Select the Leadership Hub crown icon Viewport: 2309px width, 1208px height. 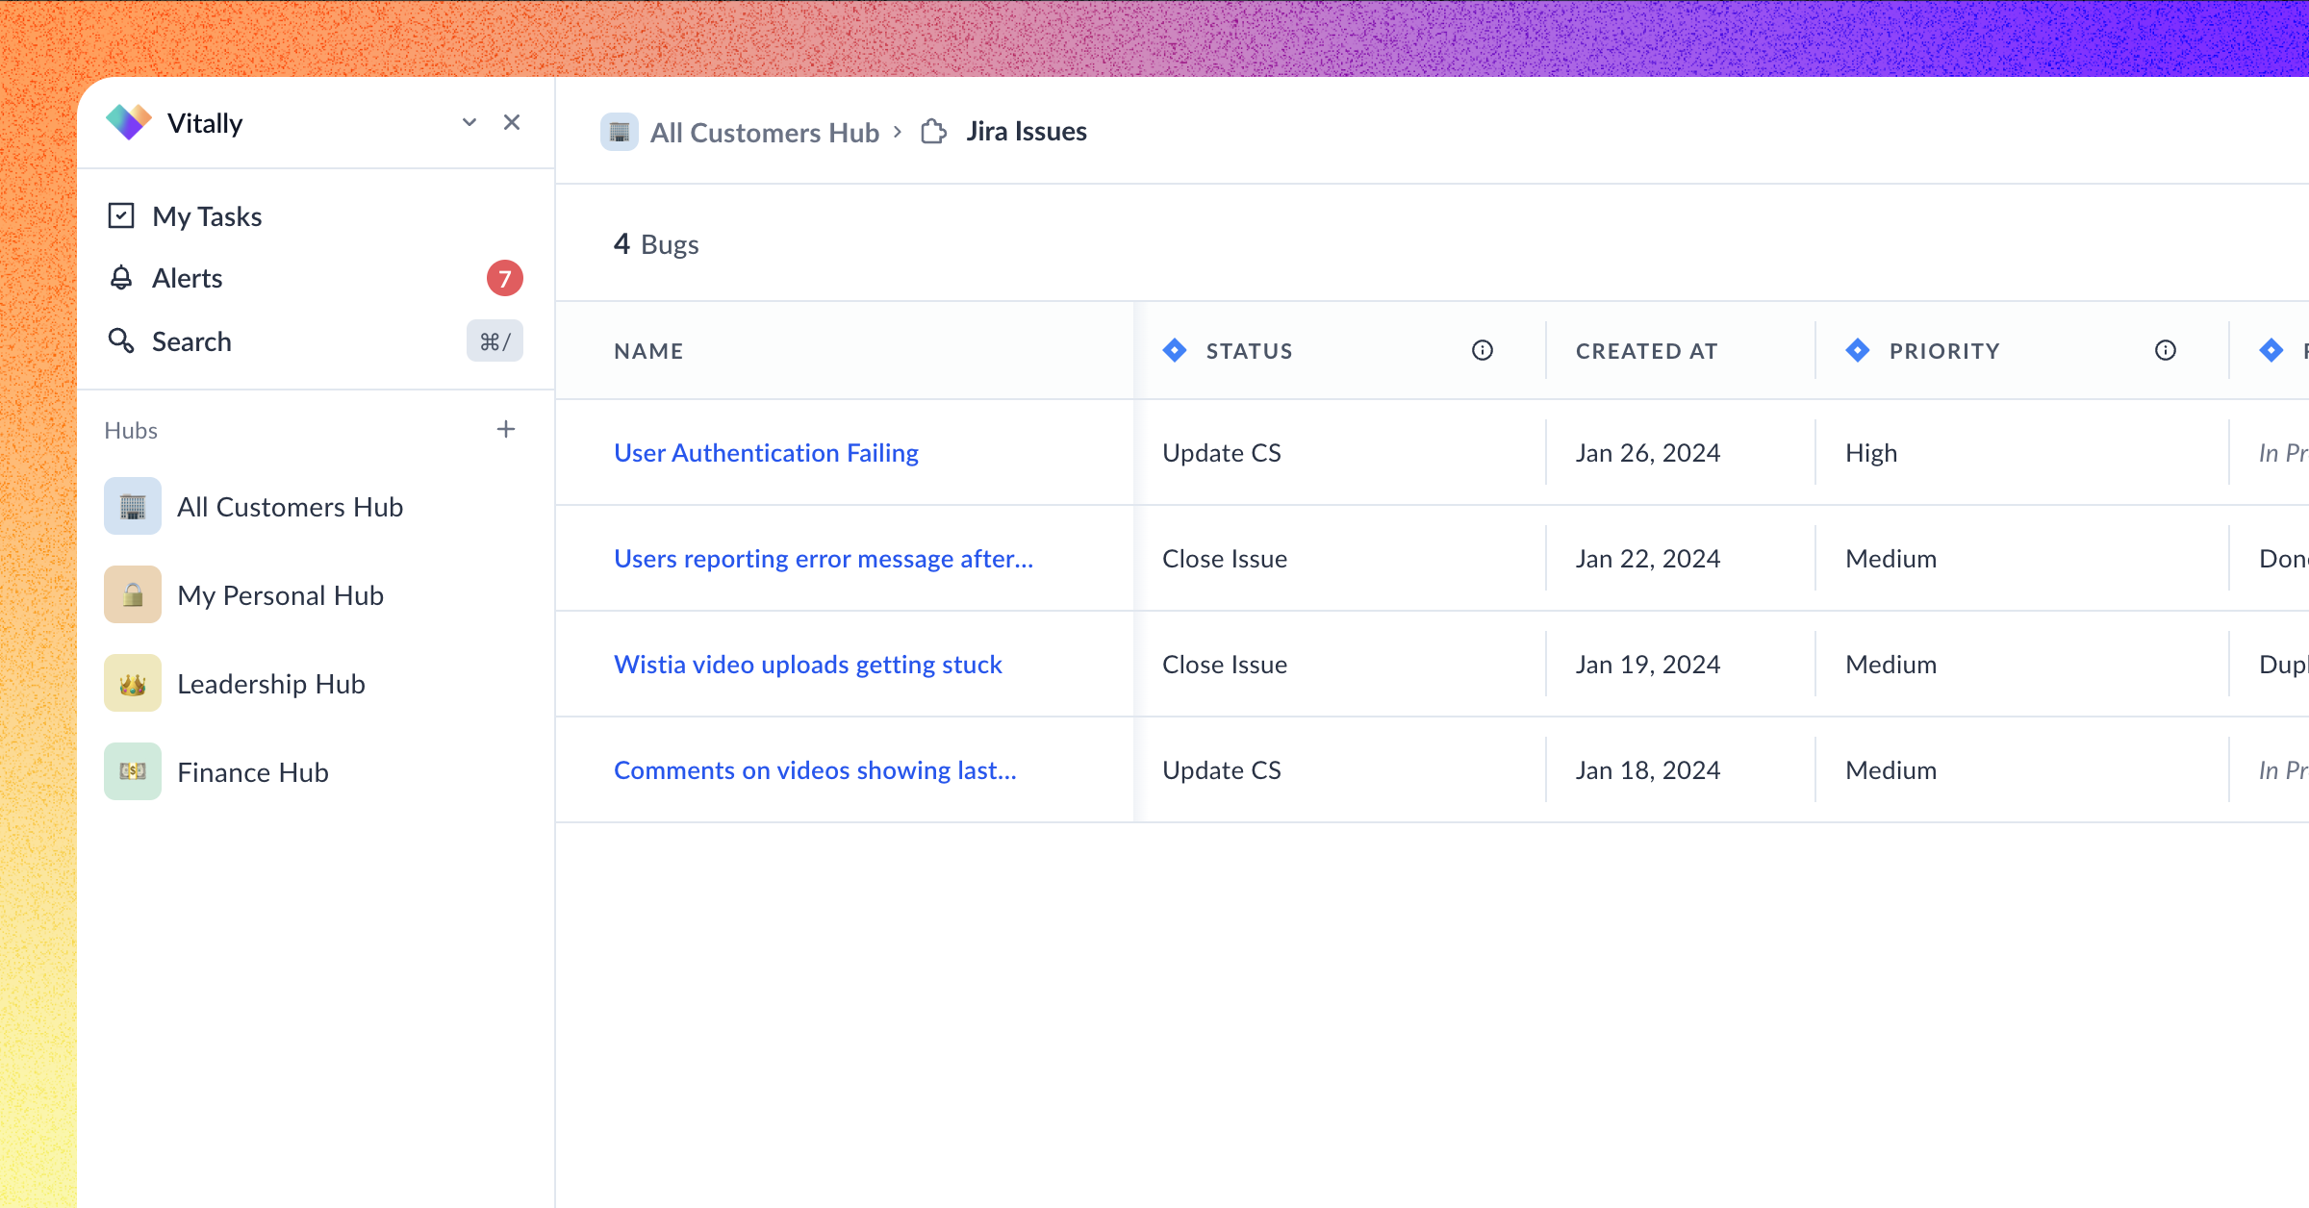(132, 683)
